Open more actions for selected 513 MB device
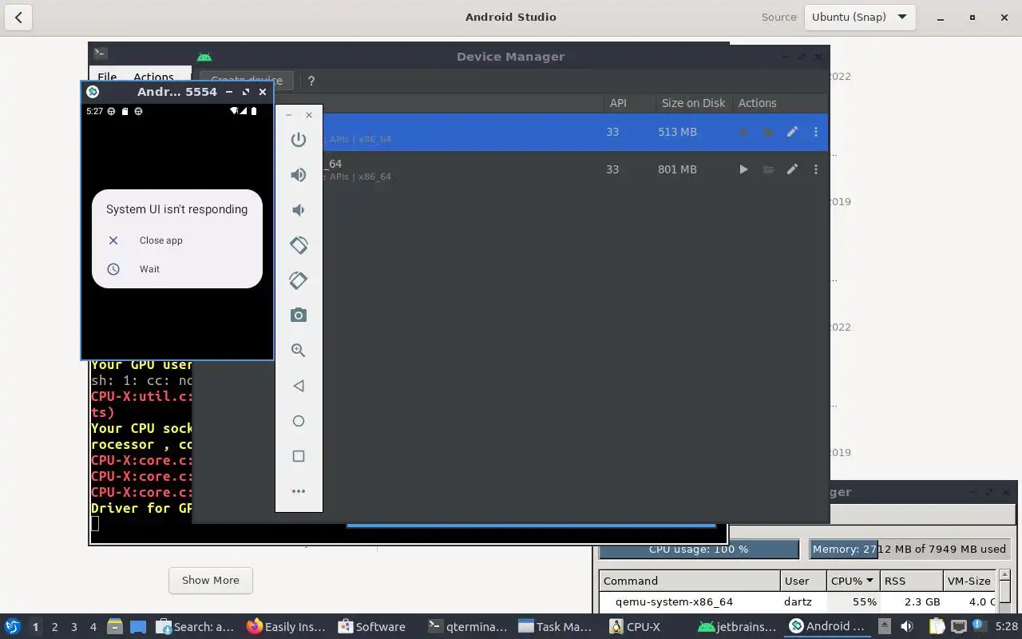Image resolution: width=1022 pixels, height=639 pixels. (816, 132)
